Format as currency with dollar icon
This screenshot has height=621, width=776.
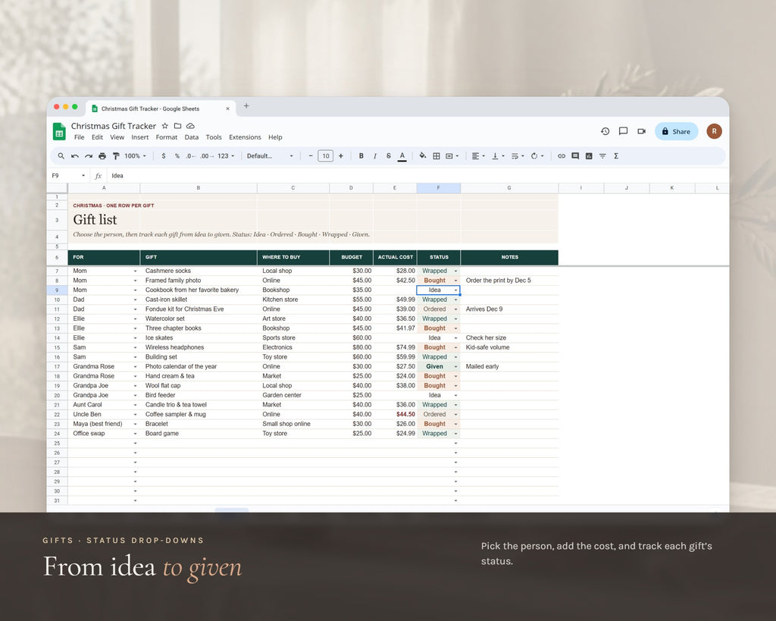click(164, 156)
